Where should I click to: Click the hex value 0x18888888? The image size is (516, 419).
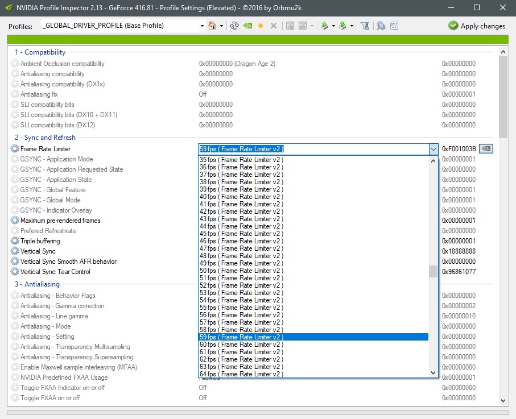click(x=459, y=251)
